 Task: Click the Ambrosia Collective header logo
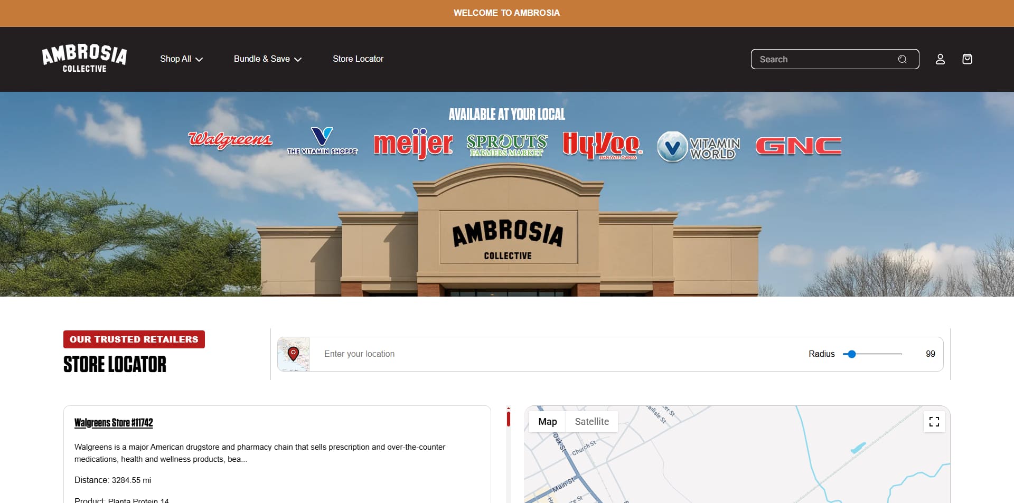pyautogui.click(x=84, y=59)
